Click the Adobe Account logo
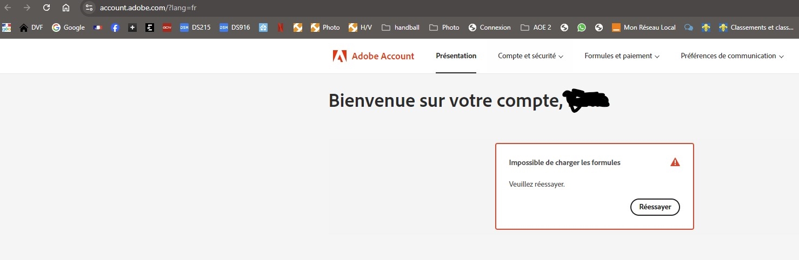Screen dimensions: 799x260 (x=374, y=56)
